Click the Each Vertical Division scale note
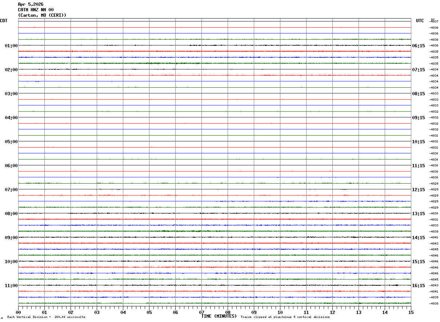440x322 pixels. click(46, 317)
